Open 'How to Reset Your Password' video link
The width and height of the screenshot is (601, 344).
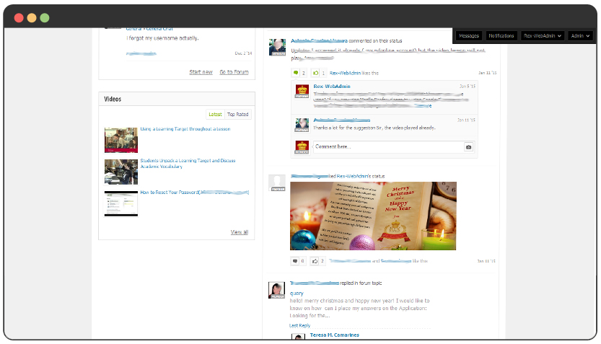point(194,193)
